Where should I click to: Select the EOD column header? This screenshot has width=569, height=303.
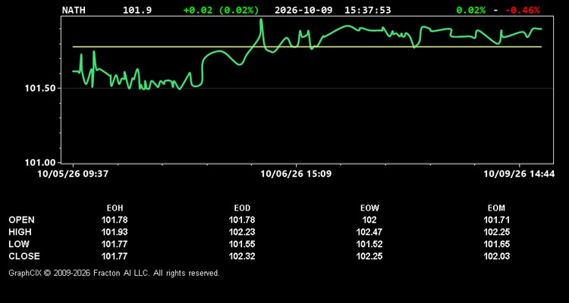coord(242,208)
